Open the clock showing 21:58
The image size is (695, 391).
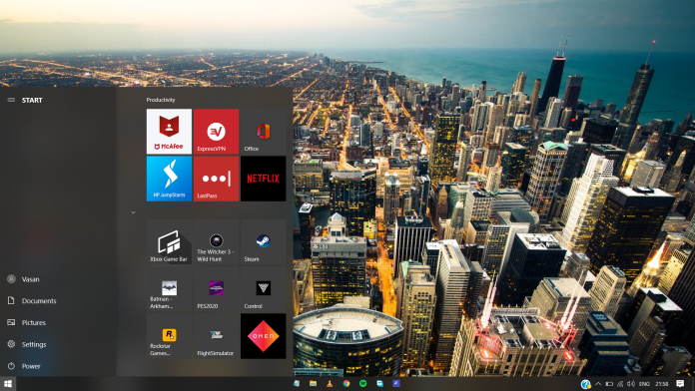tap(661, 384)
